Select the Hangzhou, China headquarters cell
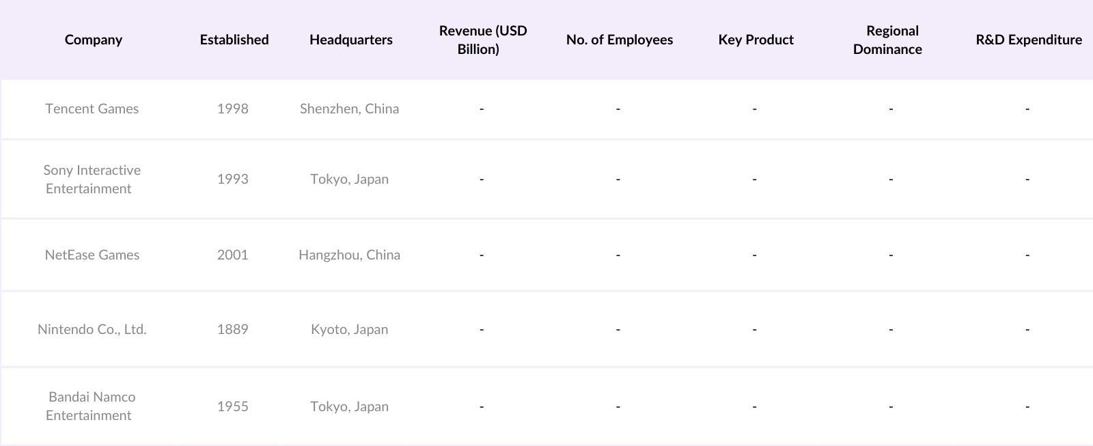This screenshot has height=446, width=1093. [349, 255]
